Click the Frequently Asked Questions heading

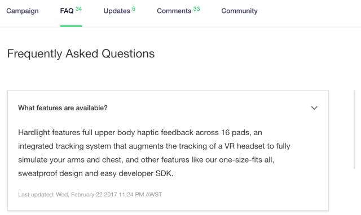(x=81, y=54)
